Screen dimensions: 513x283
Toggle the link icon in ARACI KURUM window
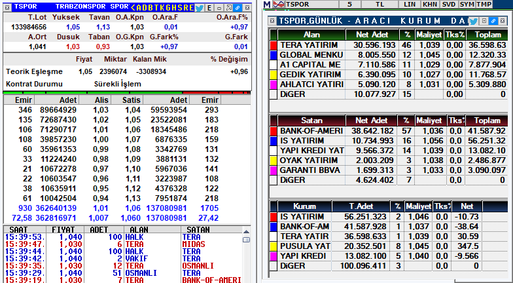pyautogui.click(x=493, y=21)
